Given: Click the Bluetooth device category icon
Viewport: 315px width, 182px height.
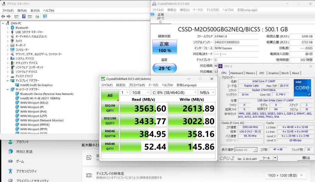Looking at the screenshot, I should (12, 28).
